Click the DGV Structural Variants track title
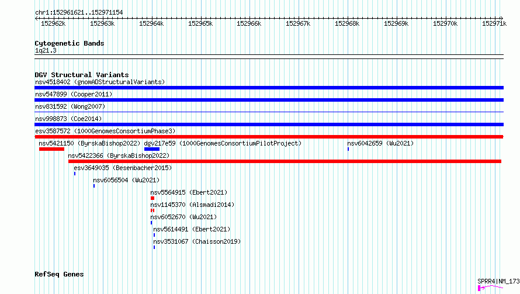The width and height of the screenshot is (520, 294). pos(82,75)
